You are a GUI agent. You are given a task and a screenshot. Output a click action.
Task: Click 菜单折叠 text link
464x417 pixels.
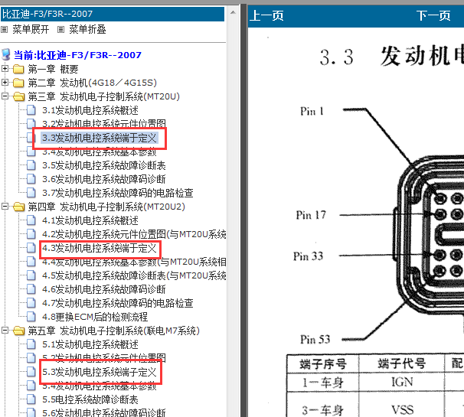click(x=87, y=29)
